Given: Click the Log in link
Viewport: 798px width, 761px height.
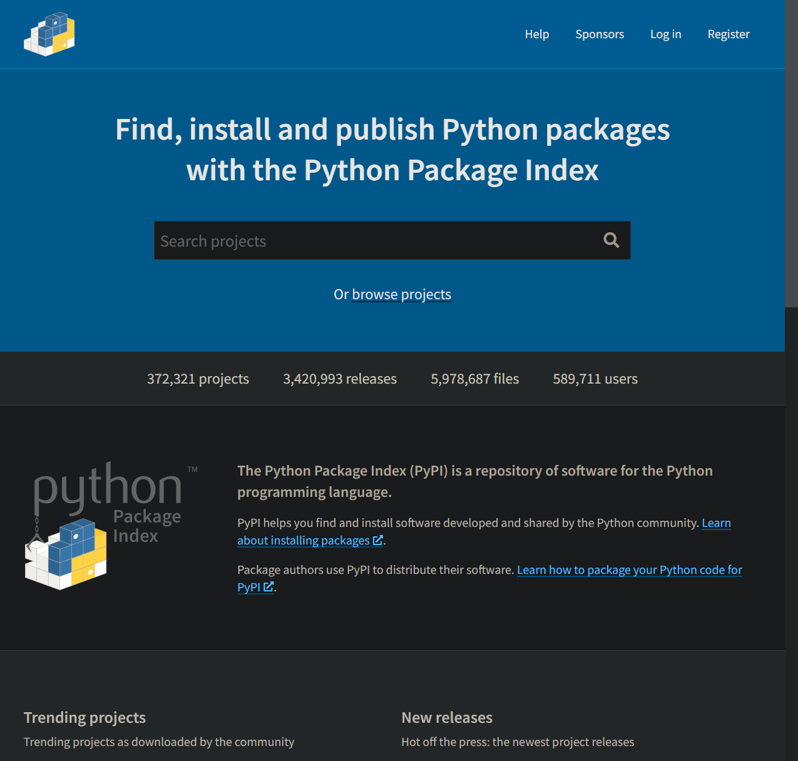Looking at the screenshot, I should click(x=665, y=34).
